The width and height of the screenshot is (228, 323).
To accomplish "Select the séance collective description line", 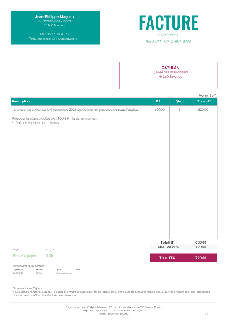I will (x=75, y=110).
